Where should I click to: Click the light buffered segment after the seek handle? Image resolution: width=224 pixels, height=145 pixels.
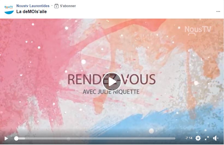coord(22,138)
